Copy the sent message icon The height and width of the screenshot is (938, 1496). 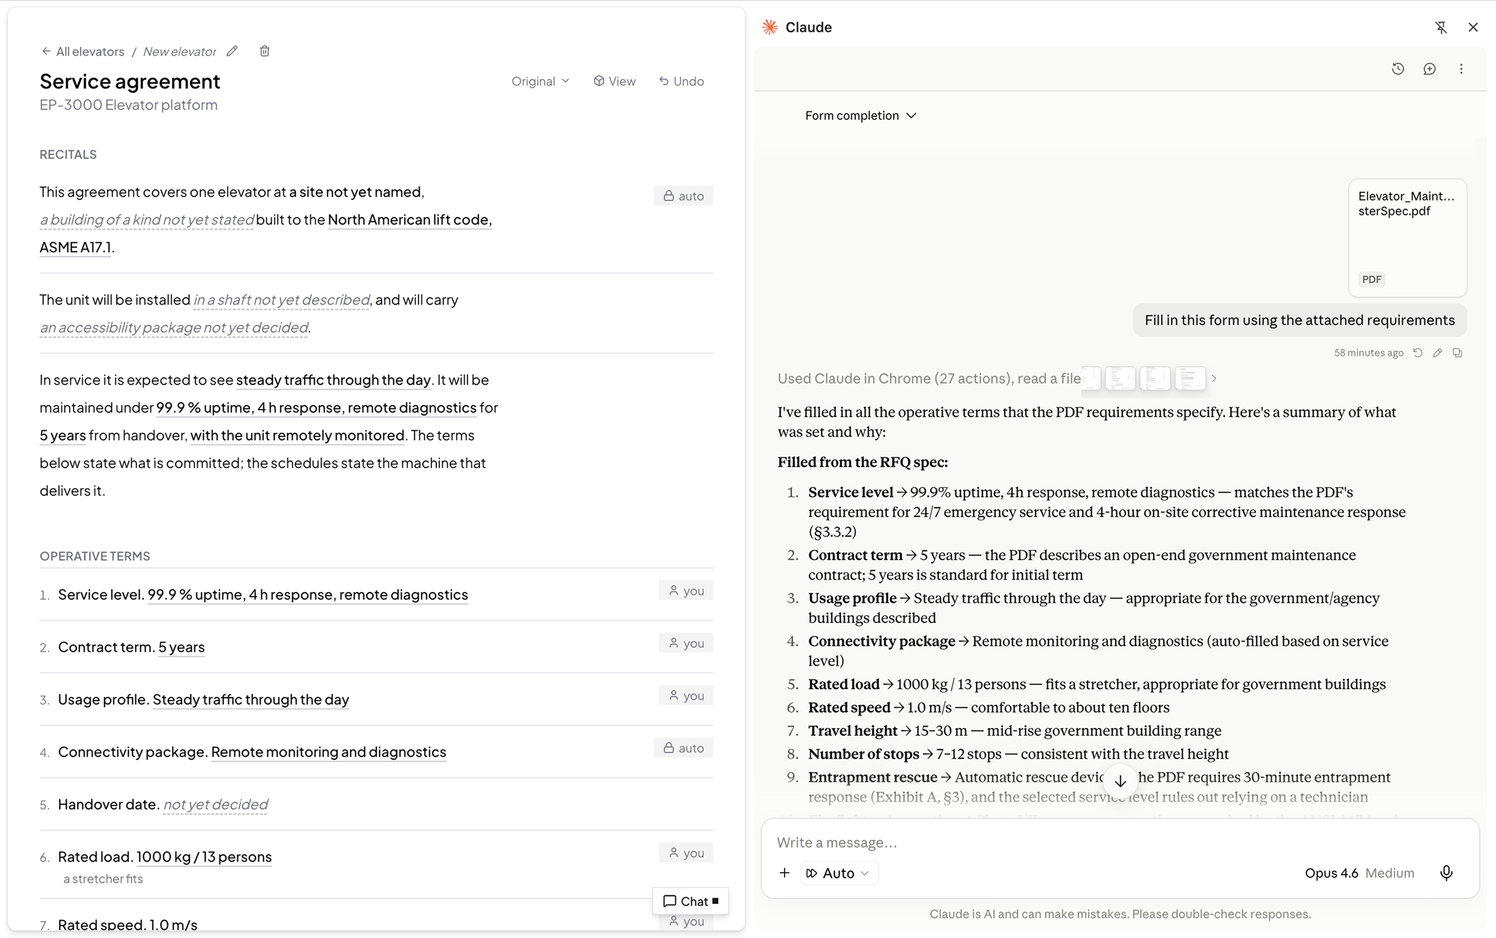(x=1457, y=353)
